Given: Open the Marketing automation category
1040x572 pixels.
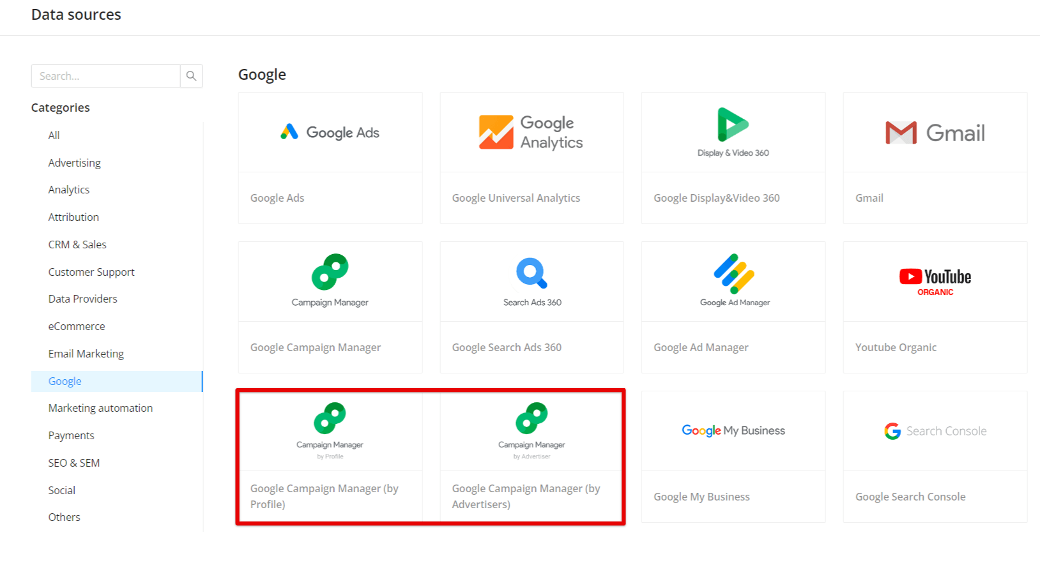Looking at the screenshot, I should 100,408.
